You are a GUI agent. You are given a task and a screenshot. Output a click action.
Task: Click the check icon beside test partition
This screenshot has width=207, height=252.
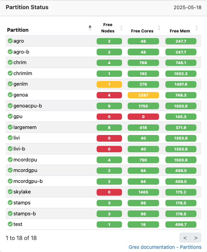click(10, 224)
